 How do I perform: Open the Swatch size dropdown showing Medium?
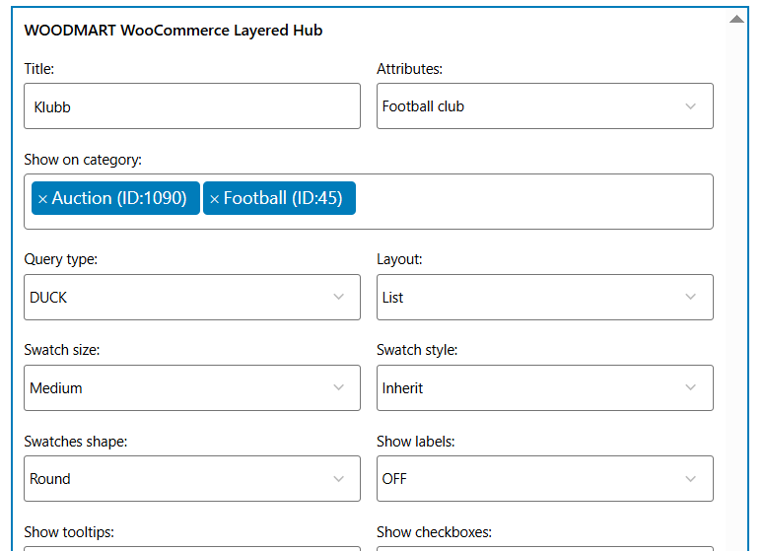coord(192,387)
